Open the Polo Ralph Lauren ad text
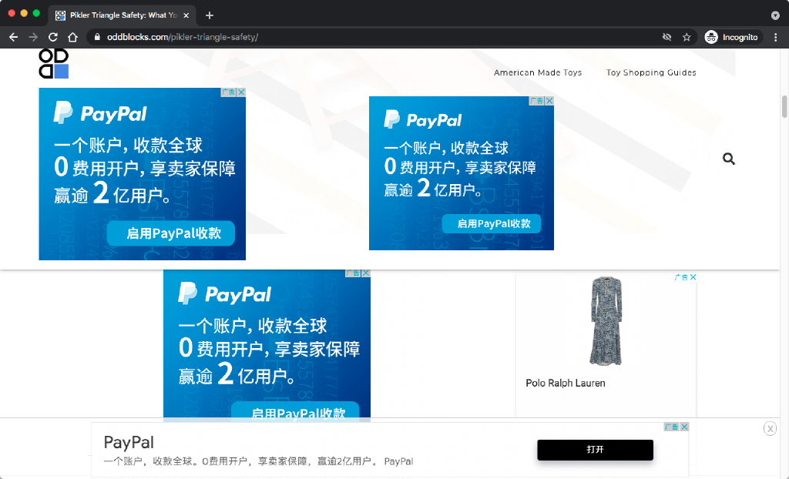This screenshot has width=789, height=479. (565, 383)
